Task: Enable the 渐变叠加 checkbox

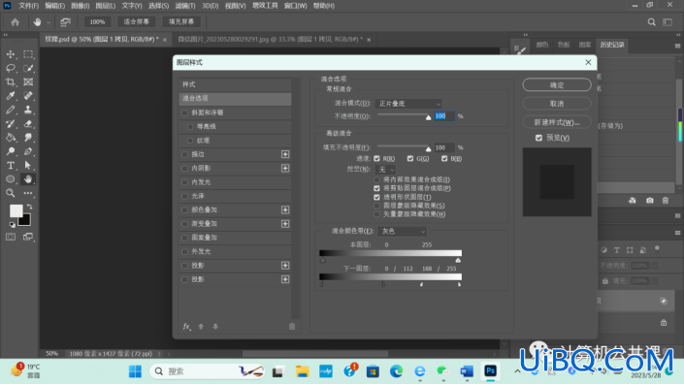Action: click(x=185, y=224)
